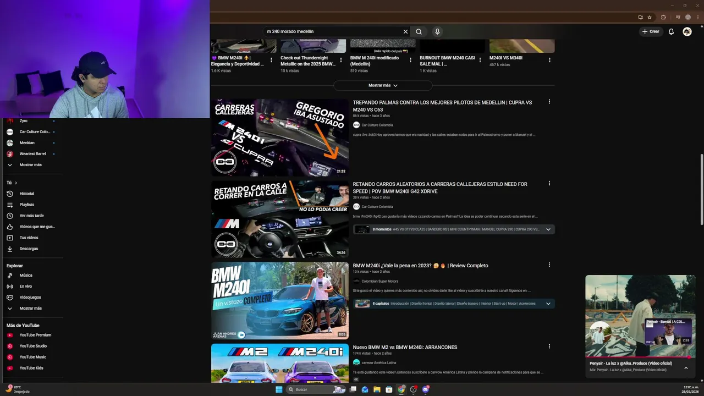Clear the search box with the X icon
Image resolution: width=704 pixels, height=396 pixels.
[x=405, y=31]
